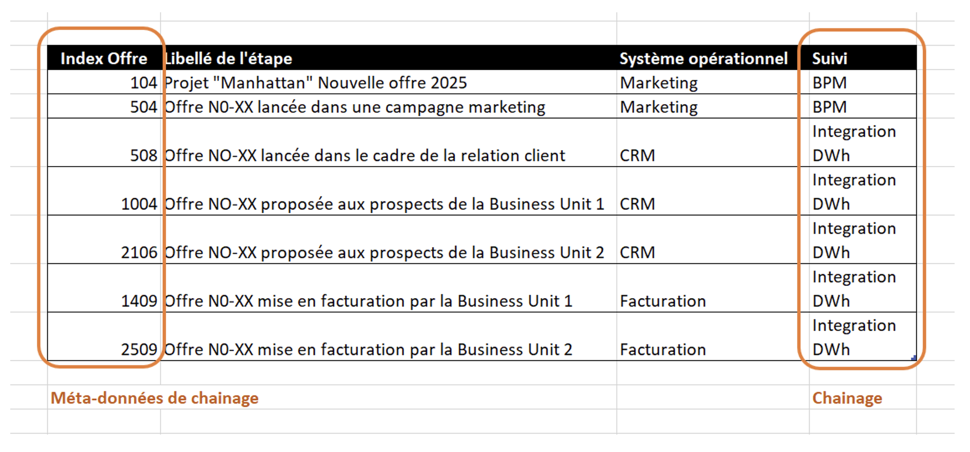
Task: Click the Marketing cell in the Manhattan row
Action: tap(659, 83)
